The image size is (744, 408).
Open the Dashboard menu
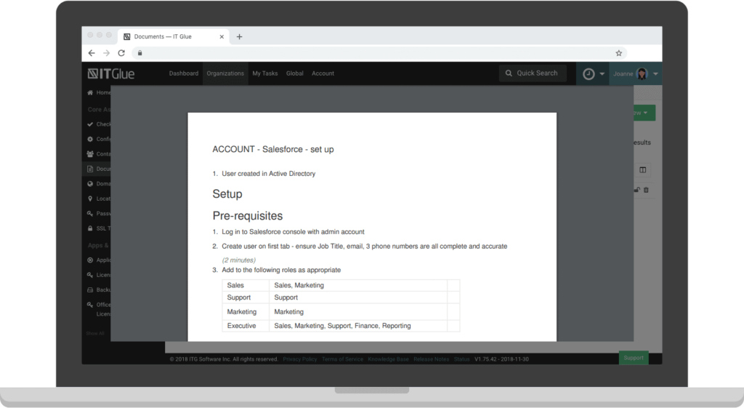pyautogui.click(x=183, y=73)
